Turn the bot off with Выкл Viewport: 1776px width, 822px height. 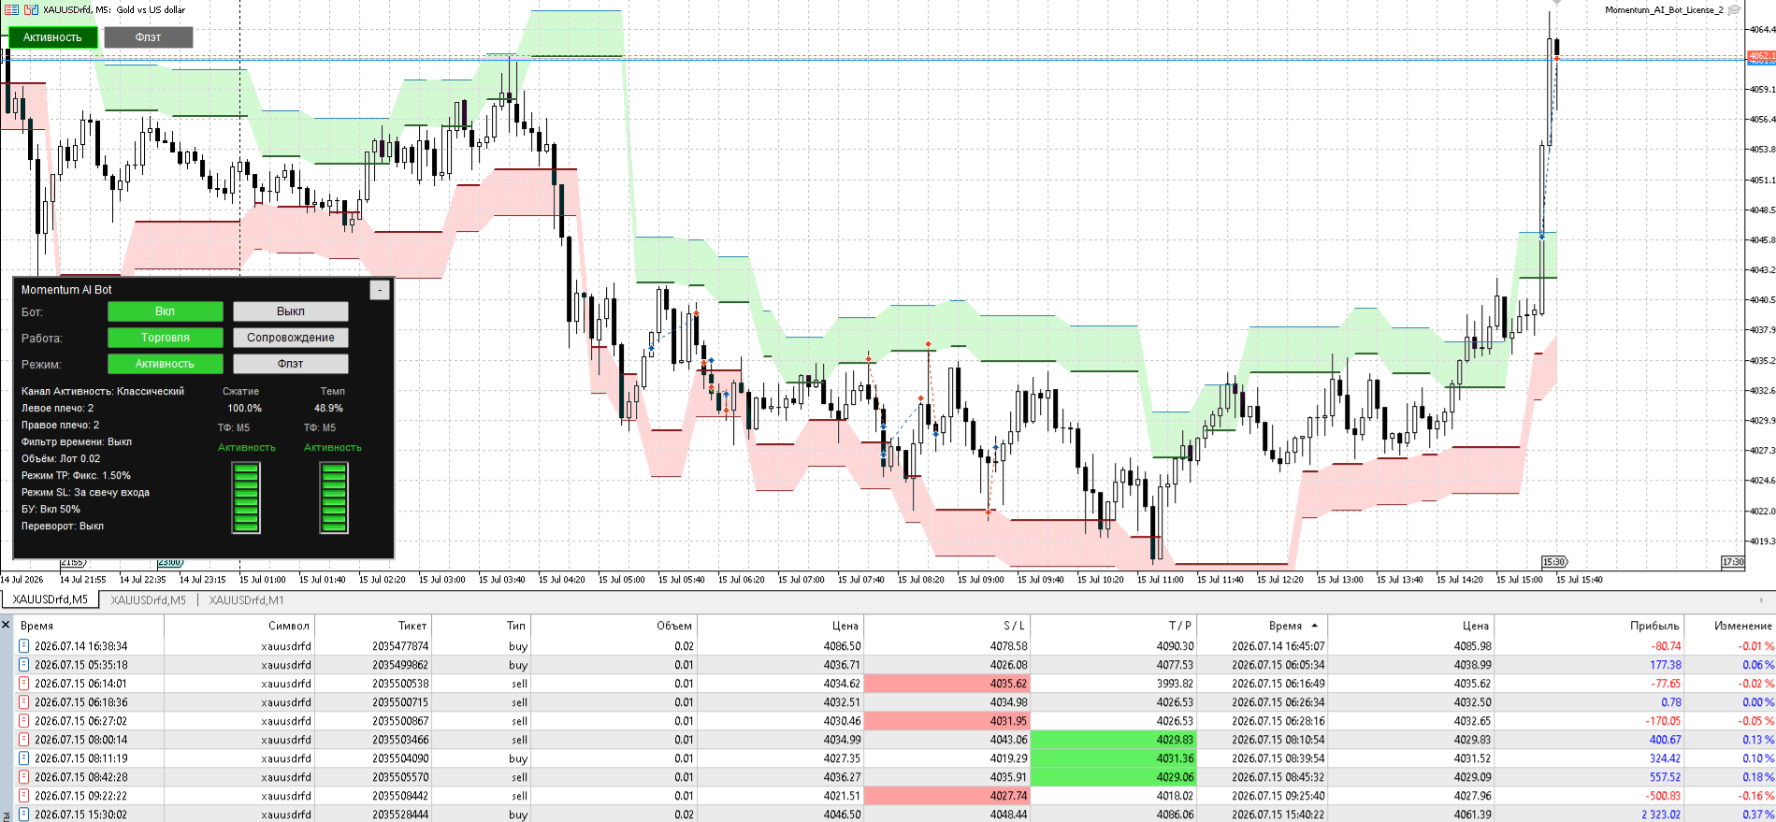(291, 311)
